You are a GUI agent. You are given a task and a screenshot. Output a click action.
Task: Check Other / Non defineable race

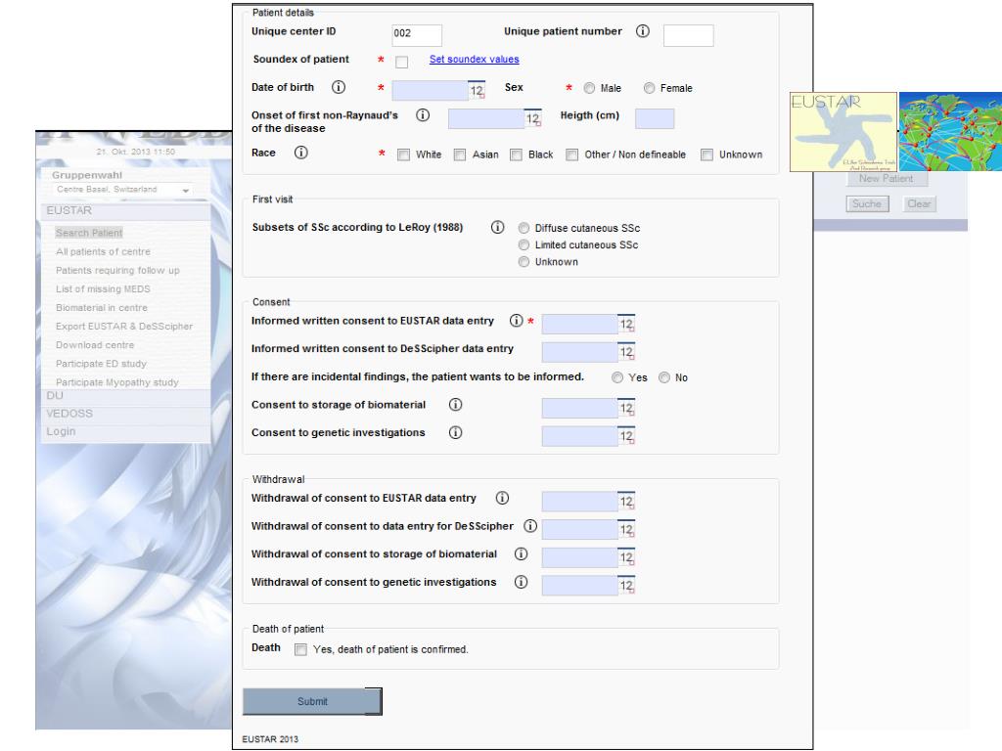pos(571,155)
